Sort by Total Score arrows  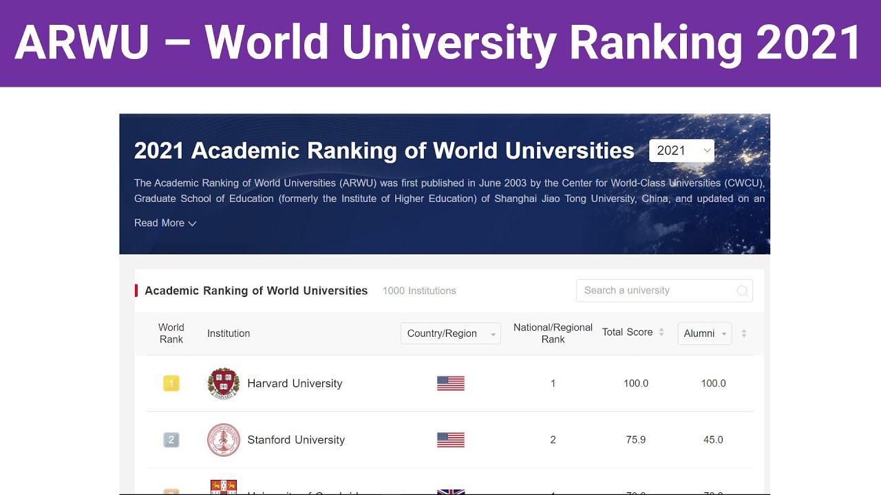661,332
